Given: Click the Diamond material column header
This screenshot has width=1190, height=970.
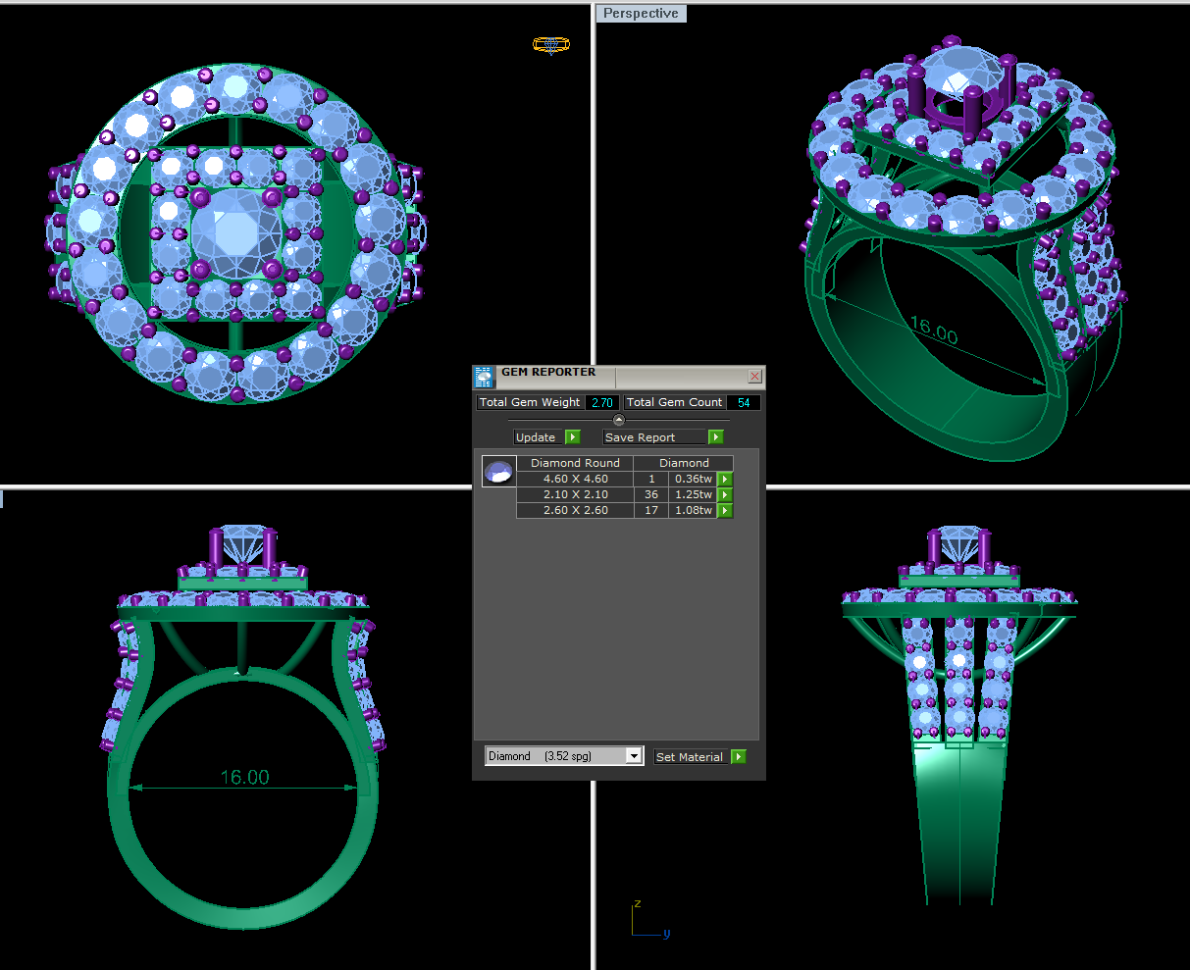Looking at the screenshot, I should pyautogui.click(x=684, y=463).
